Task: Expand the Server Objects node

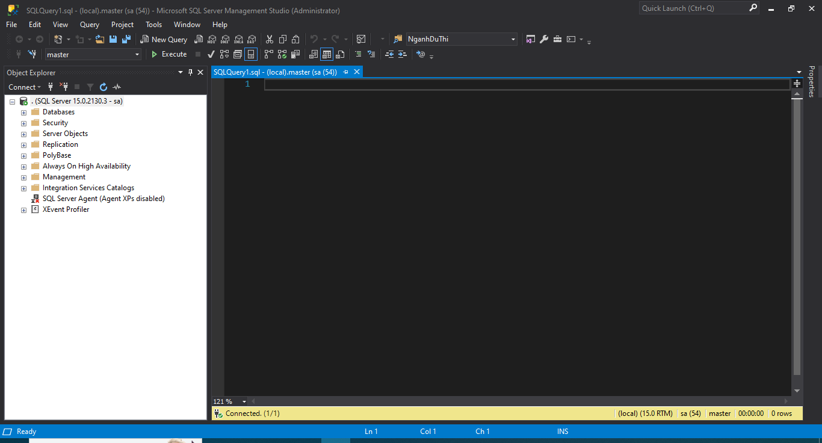Action: (23, 134)
